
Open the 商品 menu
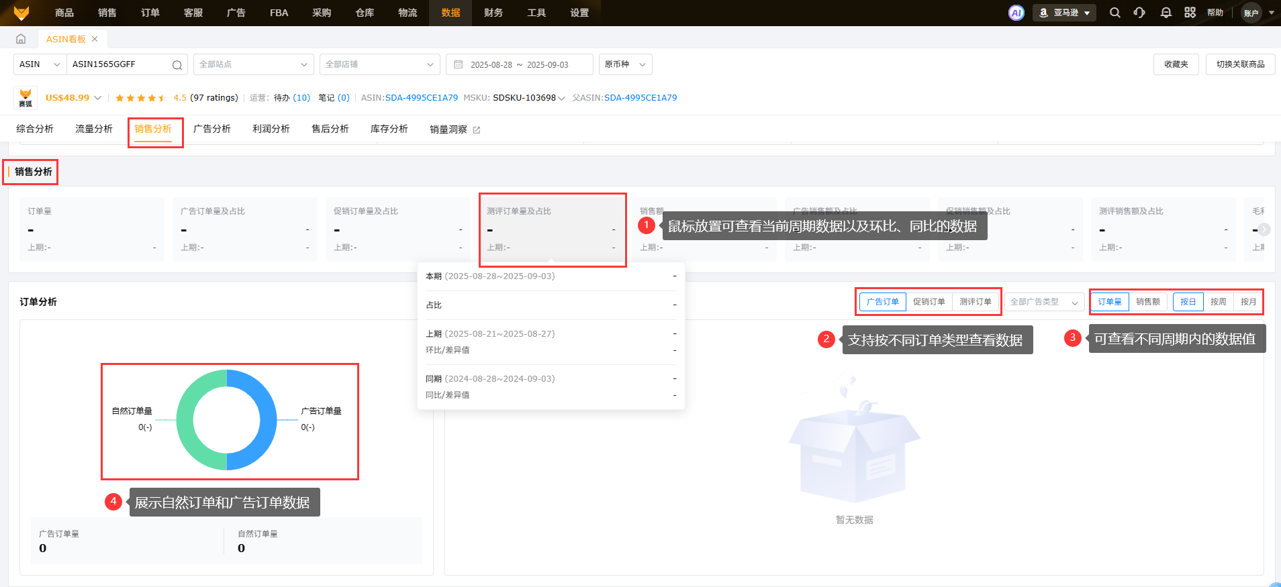point(64,13)
